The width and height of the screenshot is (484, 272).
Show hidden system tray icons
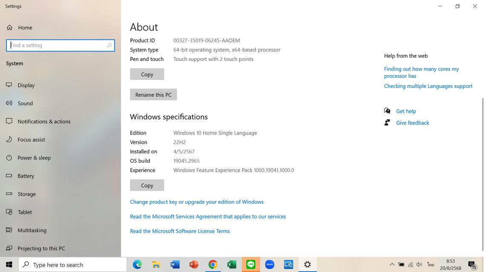(392, 265)
